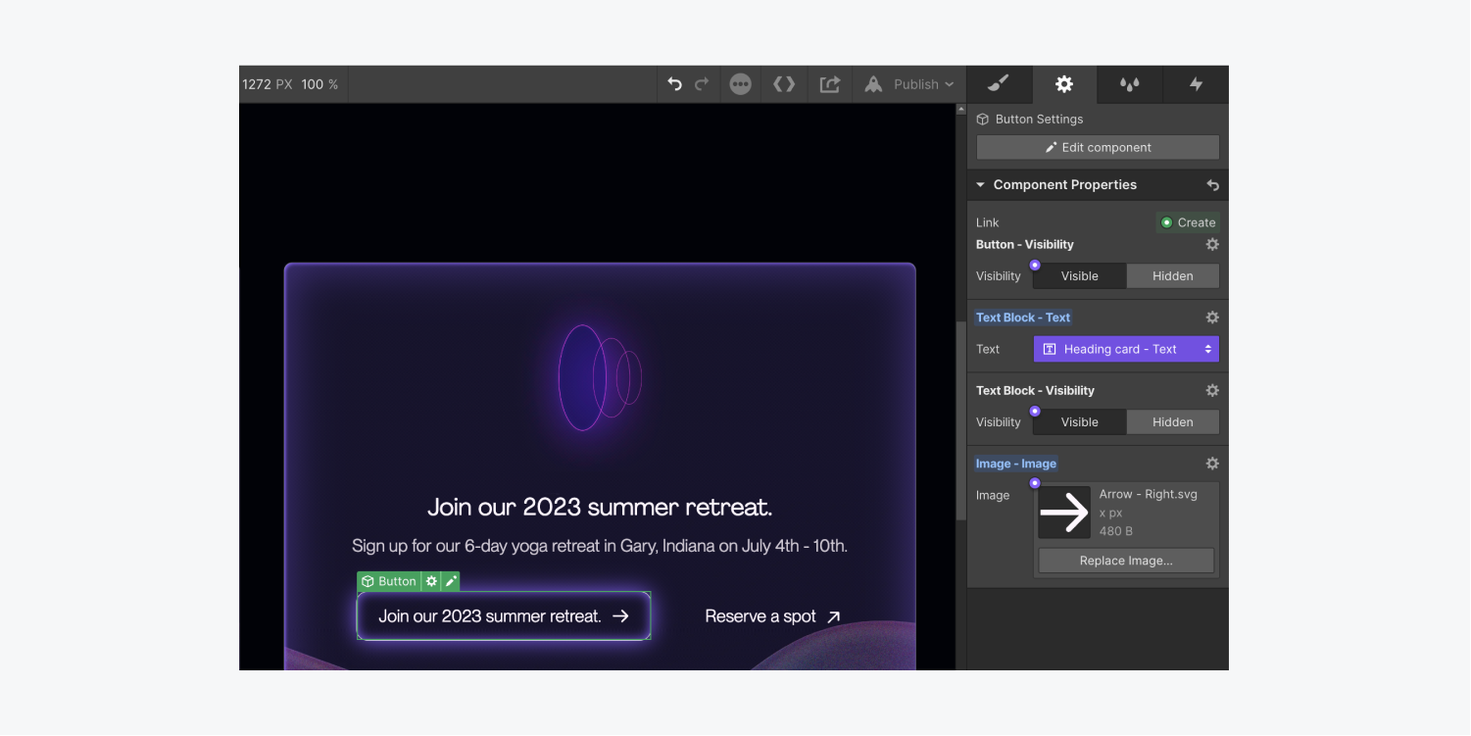The width and height of the screenshot is (1471, 736).
Task: Select the 6-day yoga retreat paragraph
Action: click(x=600, y=546)
